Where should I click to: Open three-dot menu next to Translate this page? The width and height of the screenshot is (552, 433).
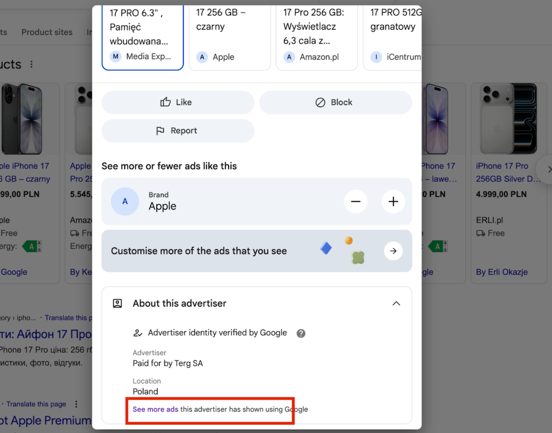(x=76, y=404)
